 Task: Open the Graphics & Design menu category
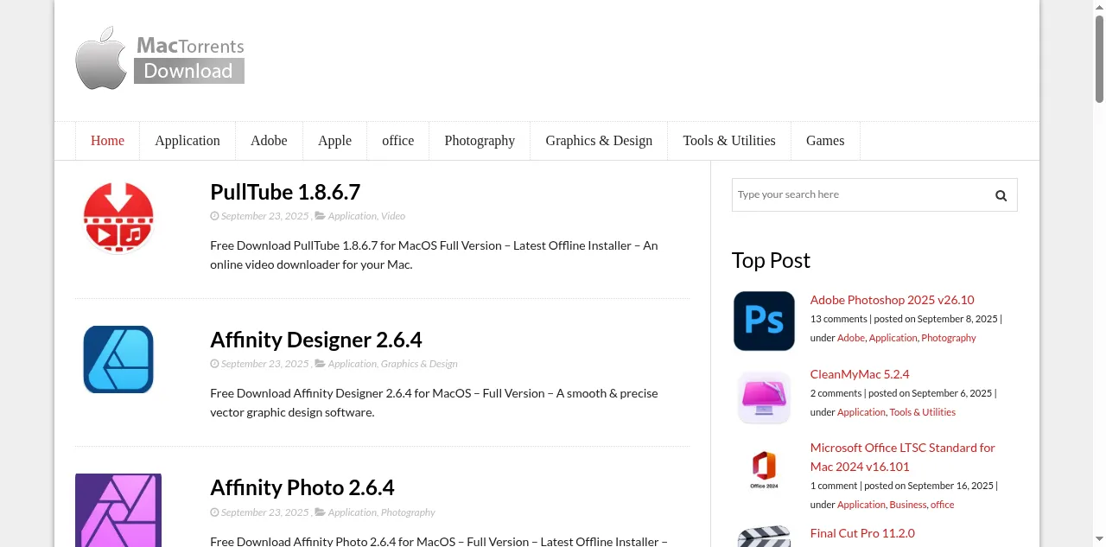click(599, 141)
